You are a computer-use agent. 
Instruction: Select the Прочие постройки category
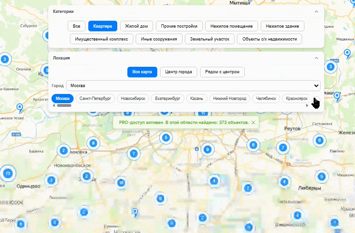pos(179,26)
